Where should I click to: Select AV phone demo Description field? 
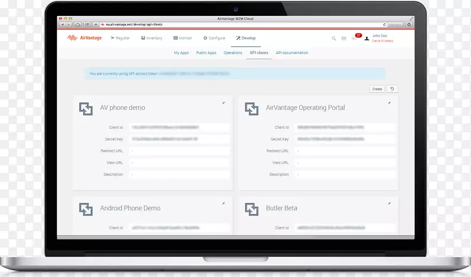180,174
